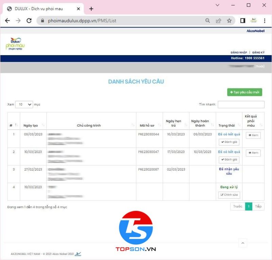Reload the page with the refresh icon

29,21
